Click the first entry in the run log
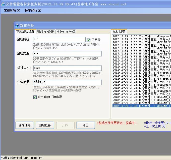Screen dimensions: 171x160 coord(141,36)
